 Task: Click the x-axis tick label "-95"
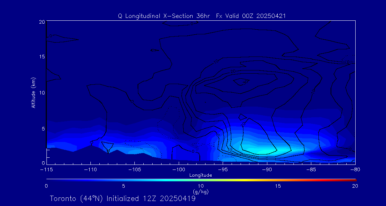pyautogui.click(x=223, y=170)
